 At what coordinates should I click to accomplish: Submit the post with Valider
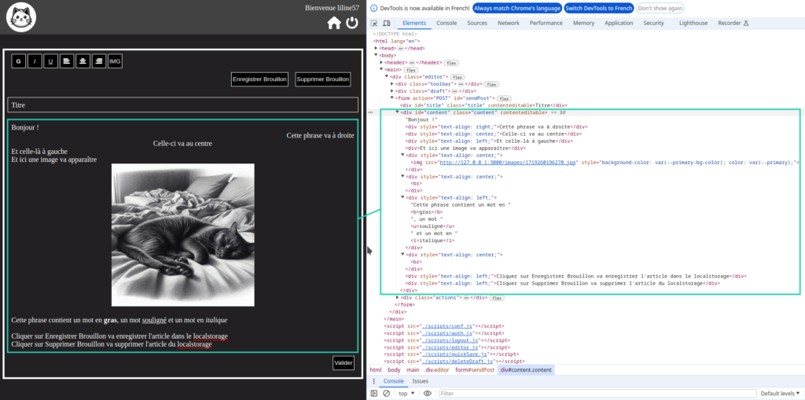tap(344, 363)
